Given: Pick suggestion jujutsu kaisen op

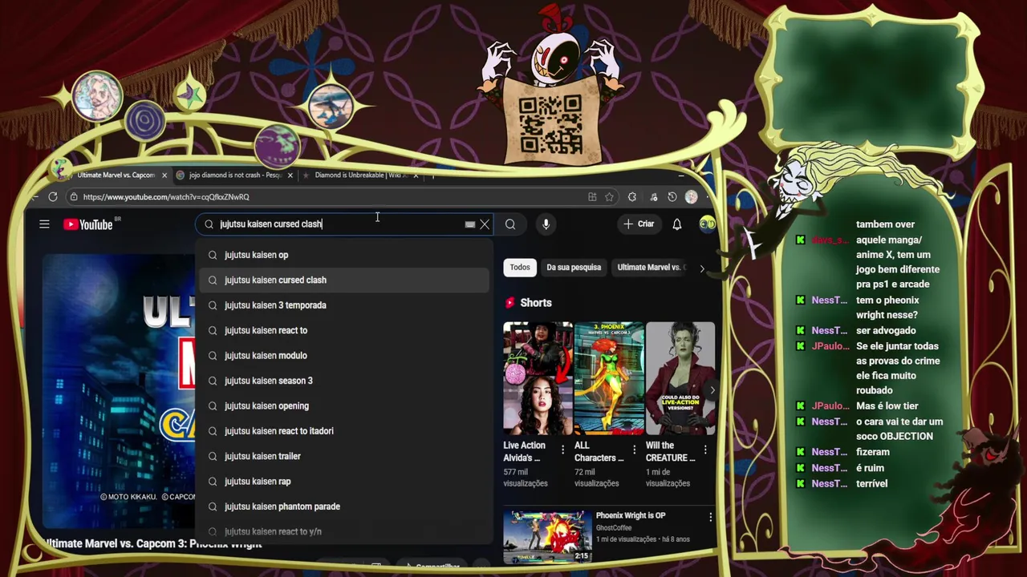Looking at the screenshot, I should (344, 255).
